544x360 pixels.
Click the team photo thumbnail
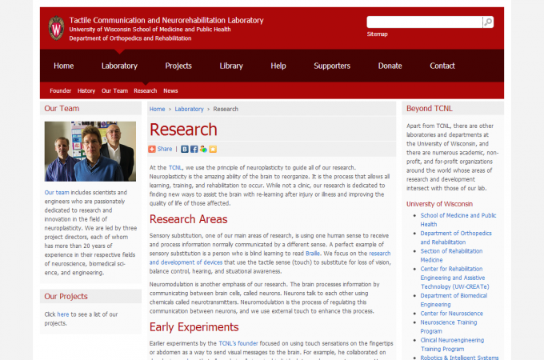pyautogui.click(x=90, y=151)
